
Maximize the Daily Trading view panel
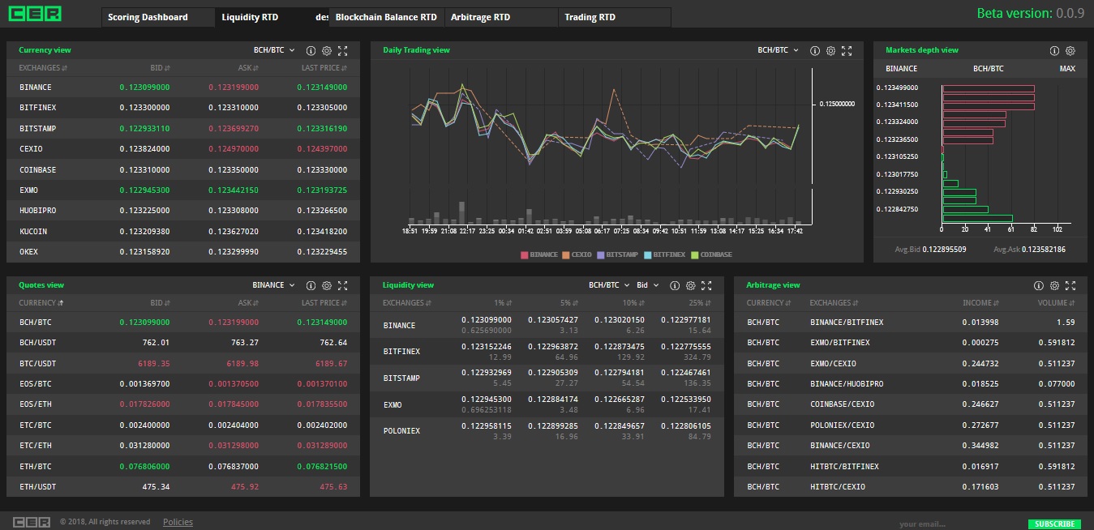pos(847,50)
